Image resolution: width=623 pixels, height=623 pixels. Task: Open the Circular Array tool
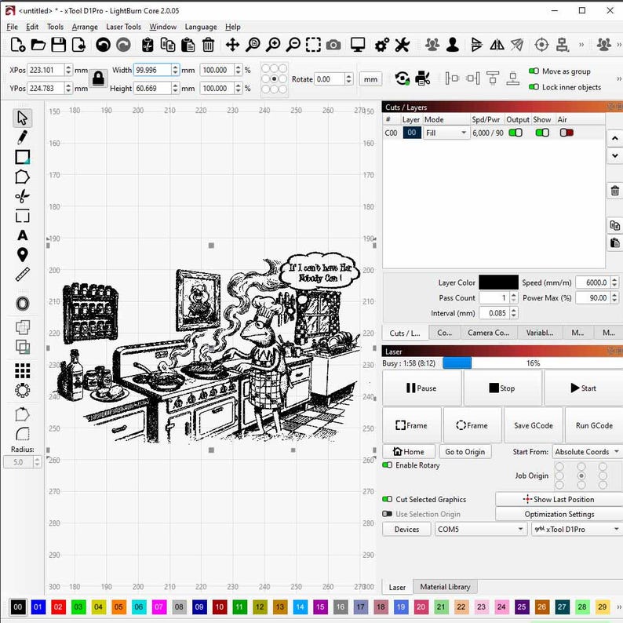coord(22,390)
